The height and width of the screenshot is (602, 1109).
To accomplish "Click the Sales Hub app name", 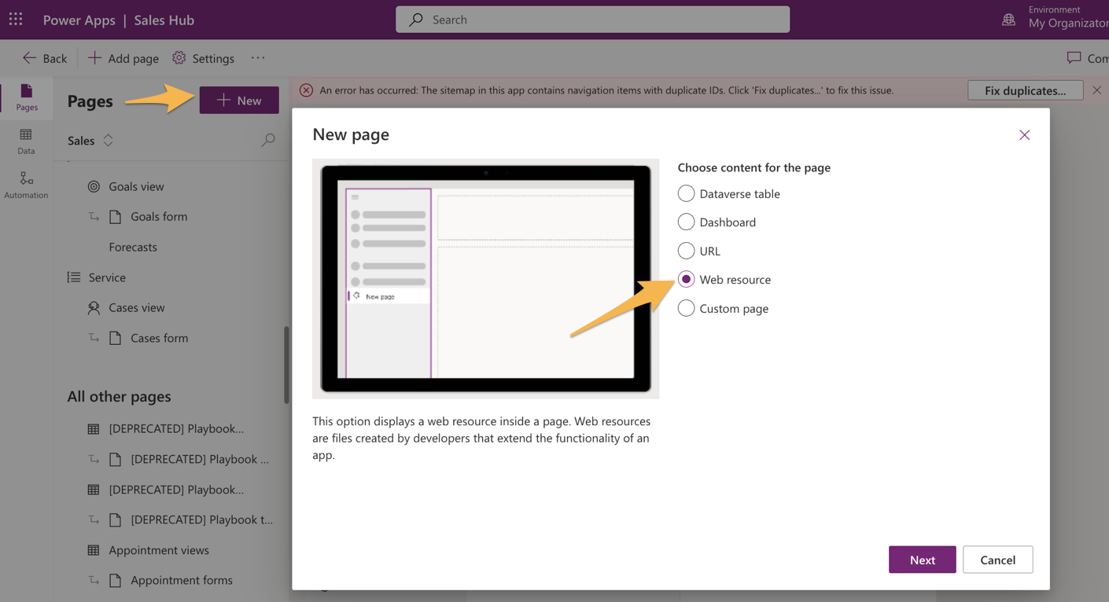I will 164,20.
